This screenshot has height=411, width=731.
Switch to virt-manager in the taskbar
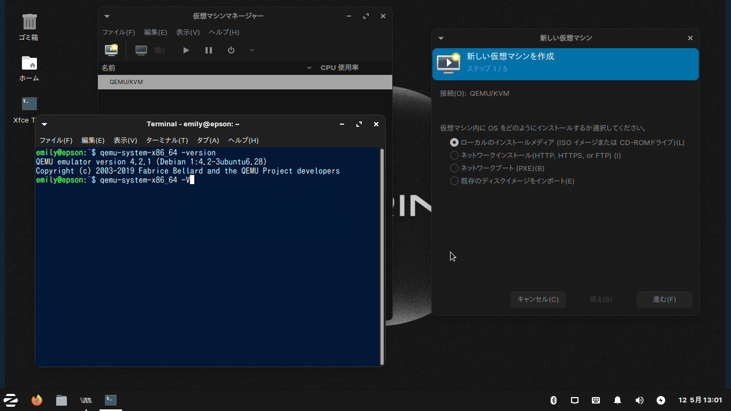click(x=86, y=400)
